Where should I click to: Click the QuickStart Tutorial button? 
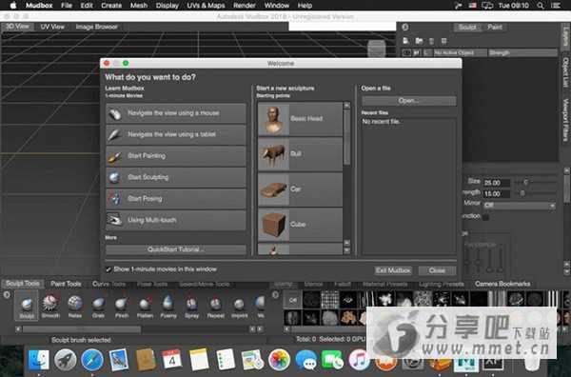[x=176, y=249]
